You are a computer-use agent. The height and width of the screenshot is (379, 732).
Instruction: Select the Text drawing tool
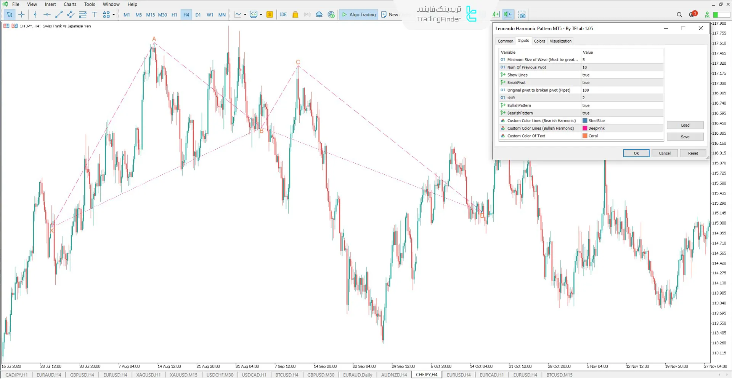tap(95, 14)
